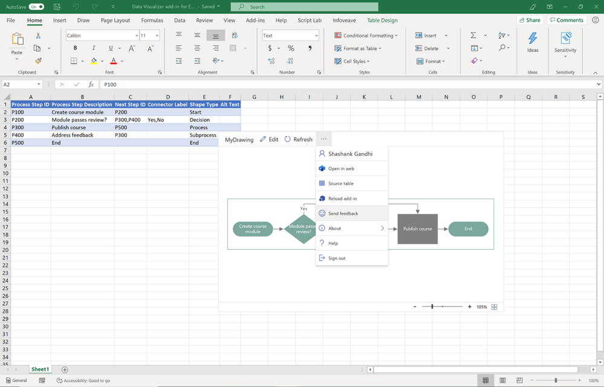Click the Refresh icon on the diagram
Screen dimensions: 604x387
(x=288, y=139)
